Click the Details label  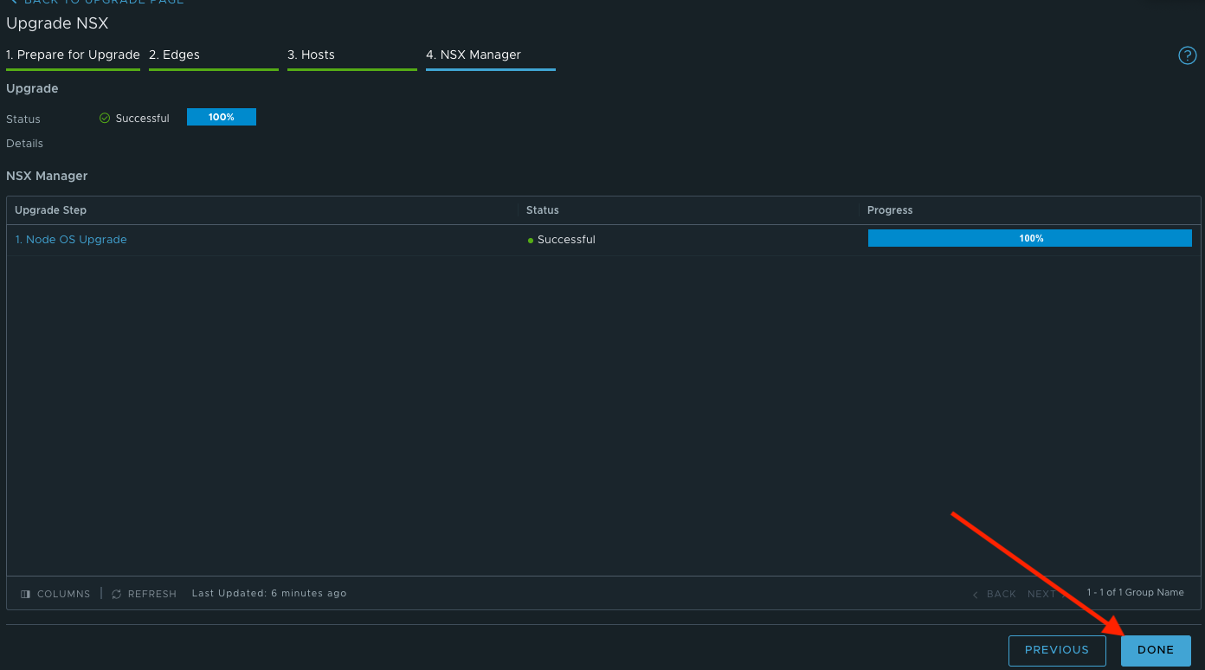click(x=24, y=144)
